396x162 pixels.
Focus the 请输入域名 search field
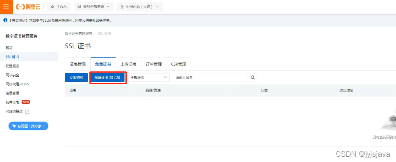(x=210, y=78)
